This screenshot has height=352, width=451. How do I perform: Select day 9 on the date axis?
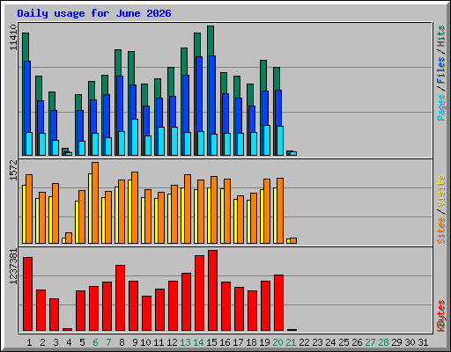(135, 342)
